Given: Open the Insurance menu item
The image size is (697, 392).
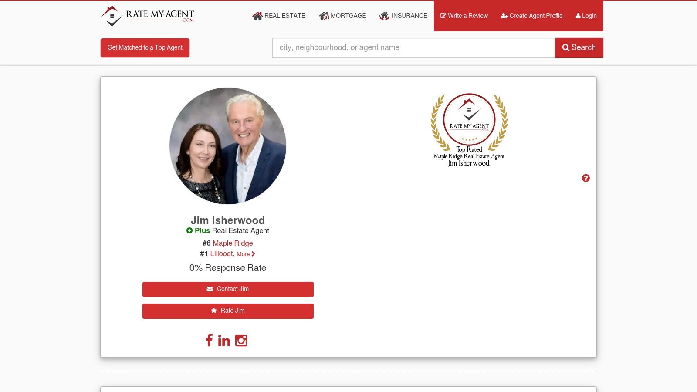Looking at the screenshot, I should pos(403,16).
